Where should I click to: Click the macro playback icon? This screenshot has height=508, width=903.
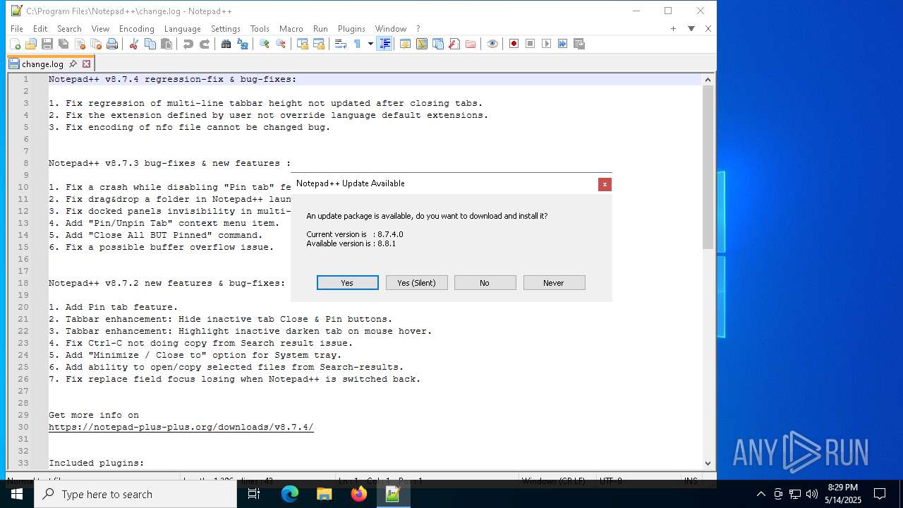pos(546,44)
